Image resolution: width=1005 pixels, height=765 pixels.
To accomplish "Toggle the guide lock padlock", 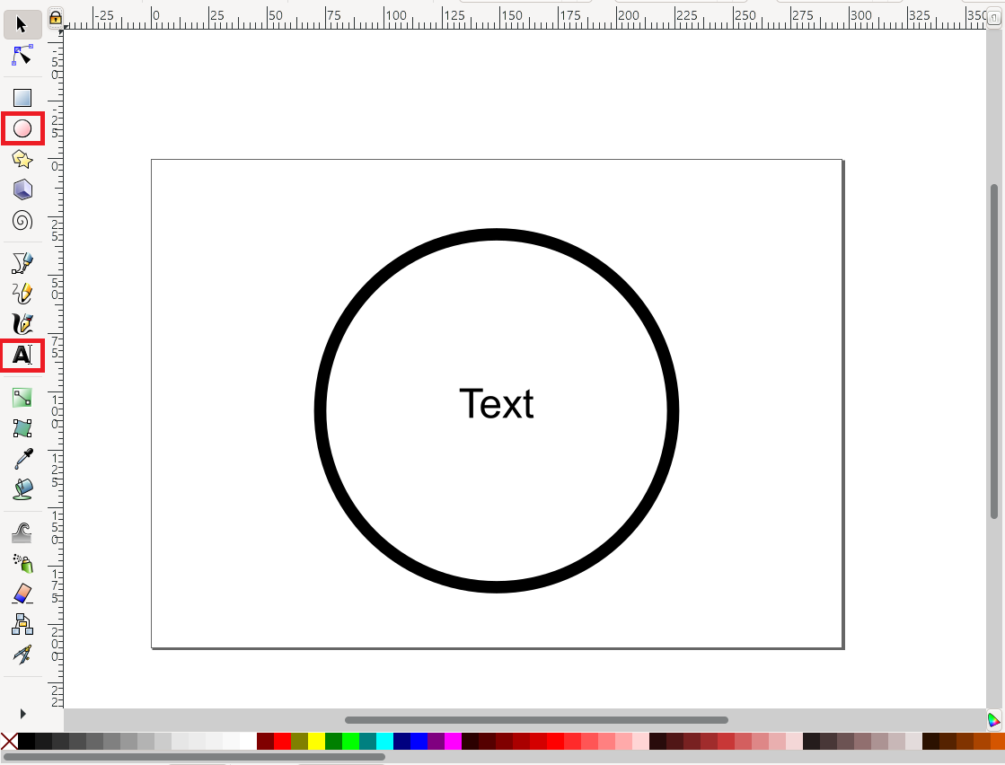I will (56, 18).
